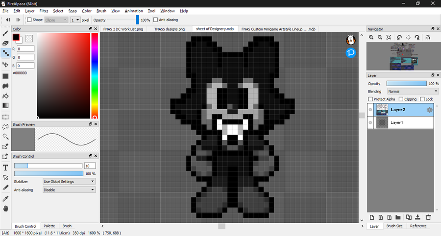The height and width of the screenshot is (236, 441).
Task: Enable the toolbar Anti-aliasing checkbox
Action: [155, 20]
